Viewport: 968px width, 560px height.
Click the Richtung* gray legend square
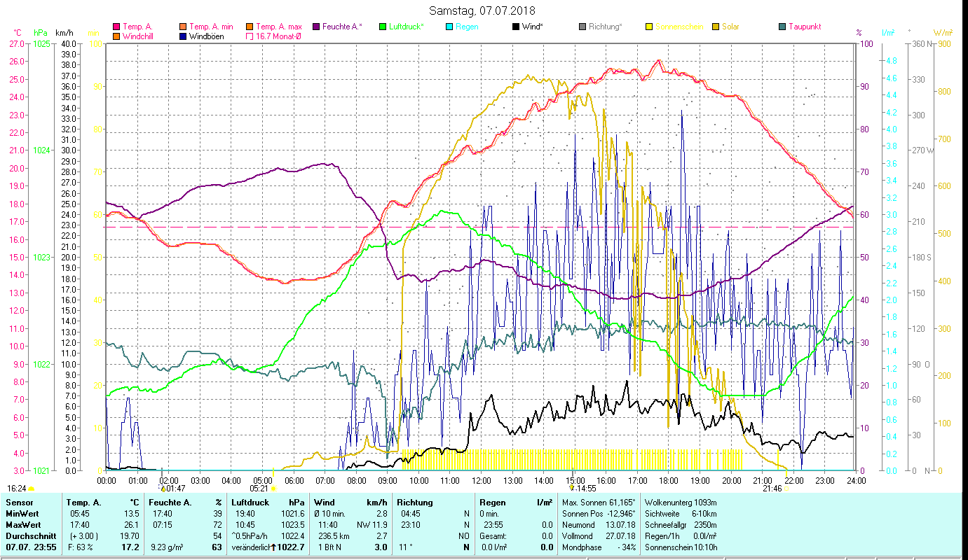pos(582,27)
